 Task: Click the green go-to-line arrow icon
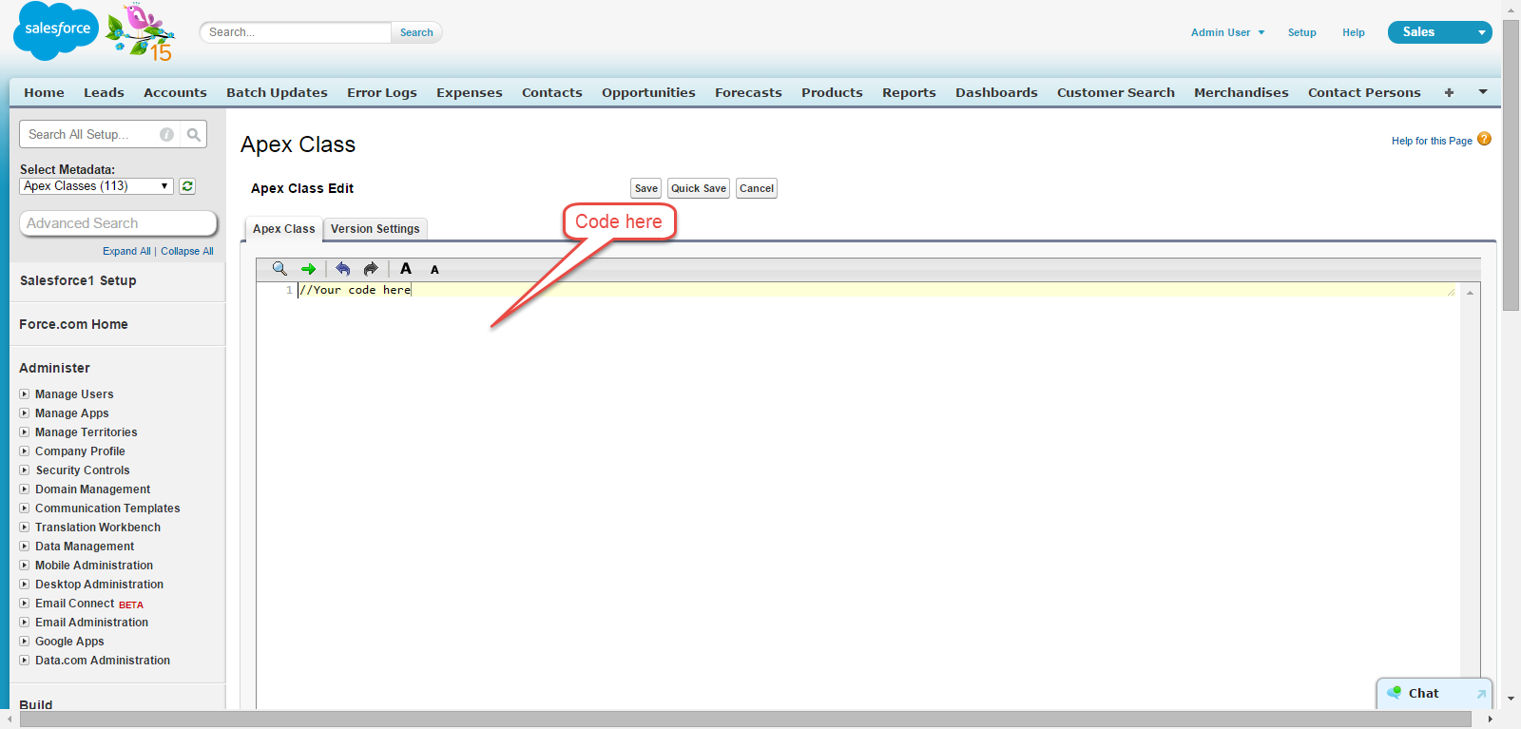tap(308, 269)
